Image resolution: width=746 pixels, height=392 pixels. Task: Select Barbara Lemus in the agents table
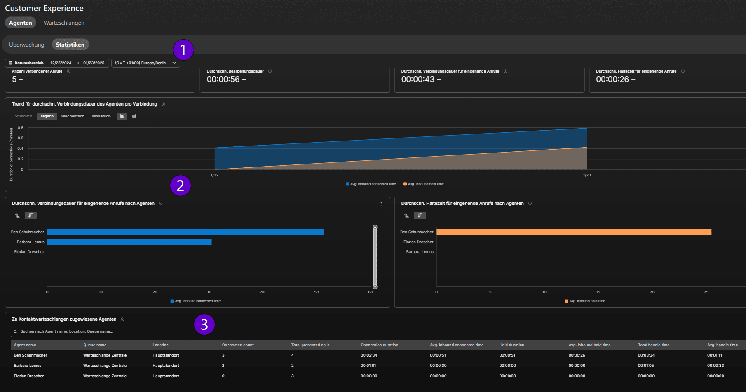28,366
